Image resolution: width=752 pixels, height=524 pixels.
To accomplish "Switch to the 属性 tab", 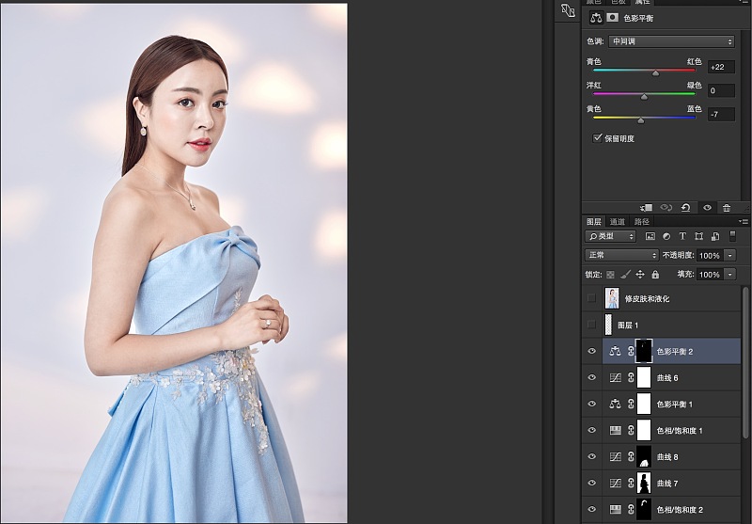I will pos(642,3).
